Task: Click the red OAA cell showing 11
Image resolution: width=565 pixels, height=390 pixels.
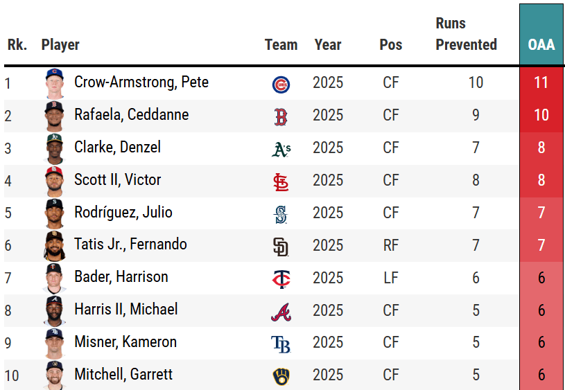Action: pos(541,83)
